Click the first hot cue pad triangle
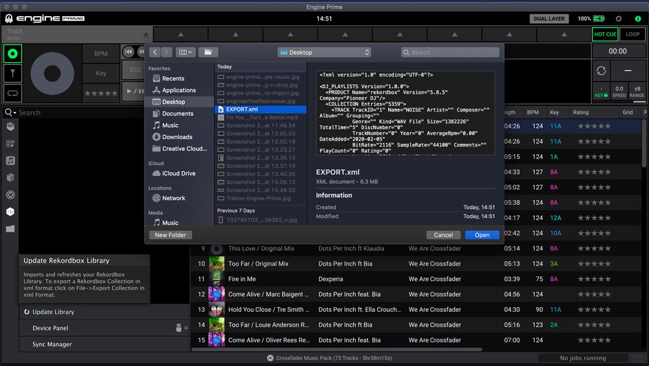Screen dimensions: 649x366 click(x=181, y=35)
